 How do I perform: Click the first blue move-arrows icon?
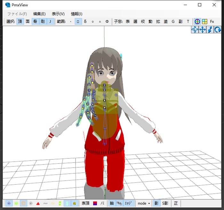pos(195,30)
